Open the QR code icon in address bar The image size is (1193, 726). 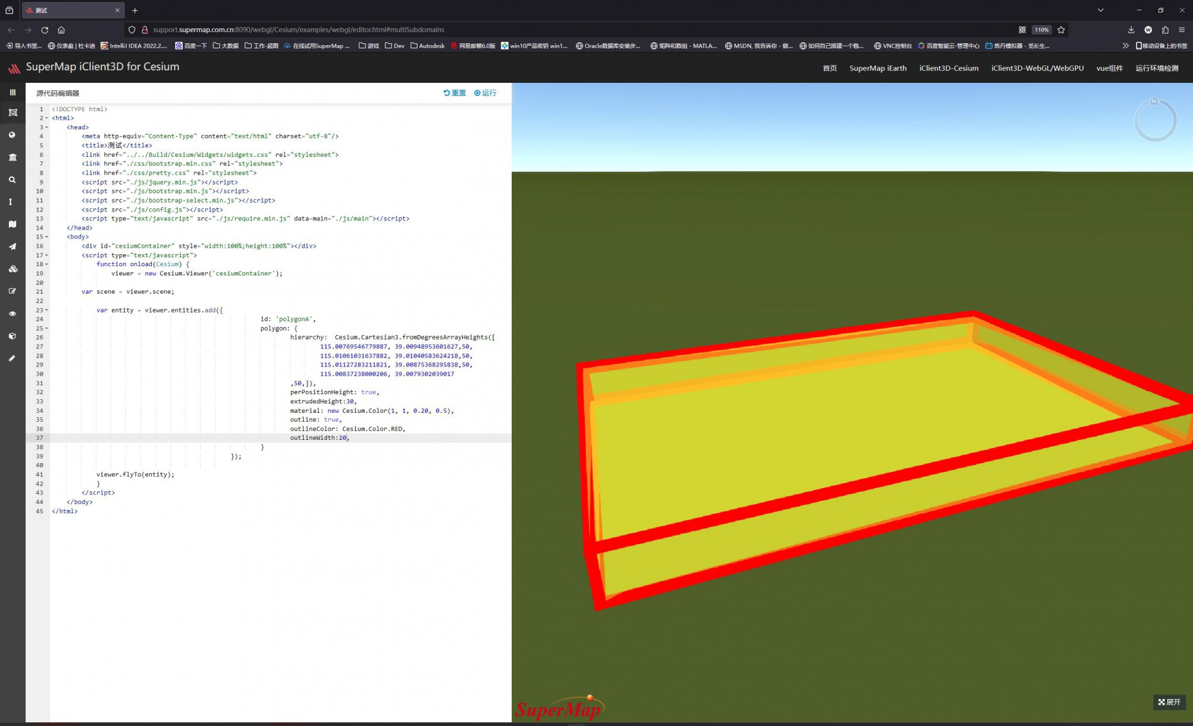click(x=1022, y=29)
